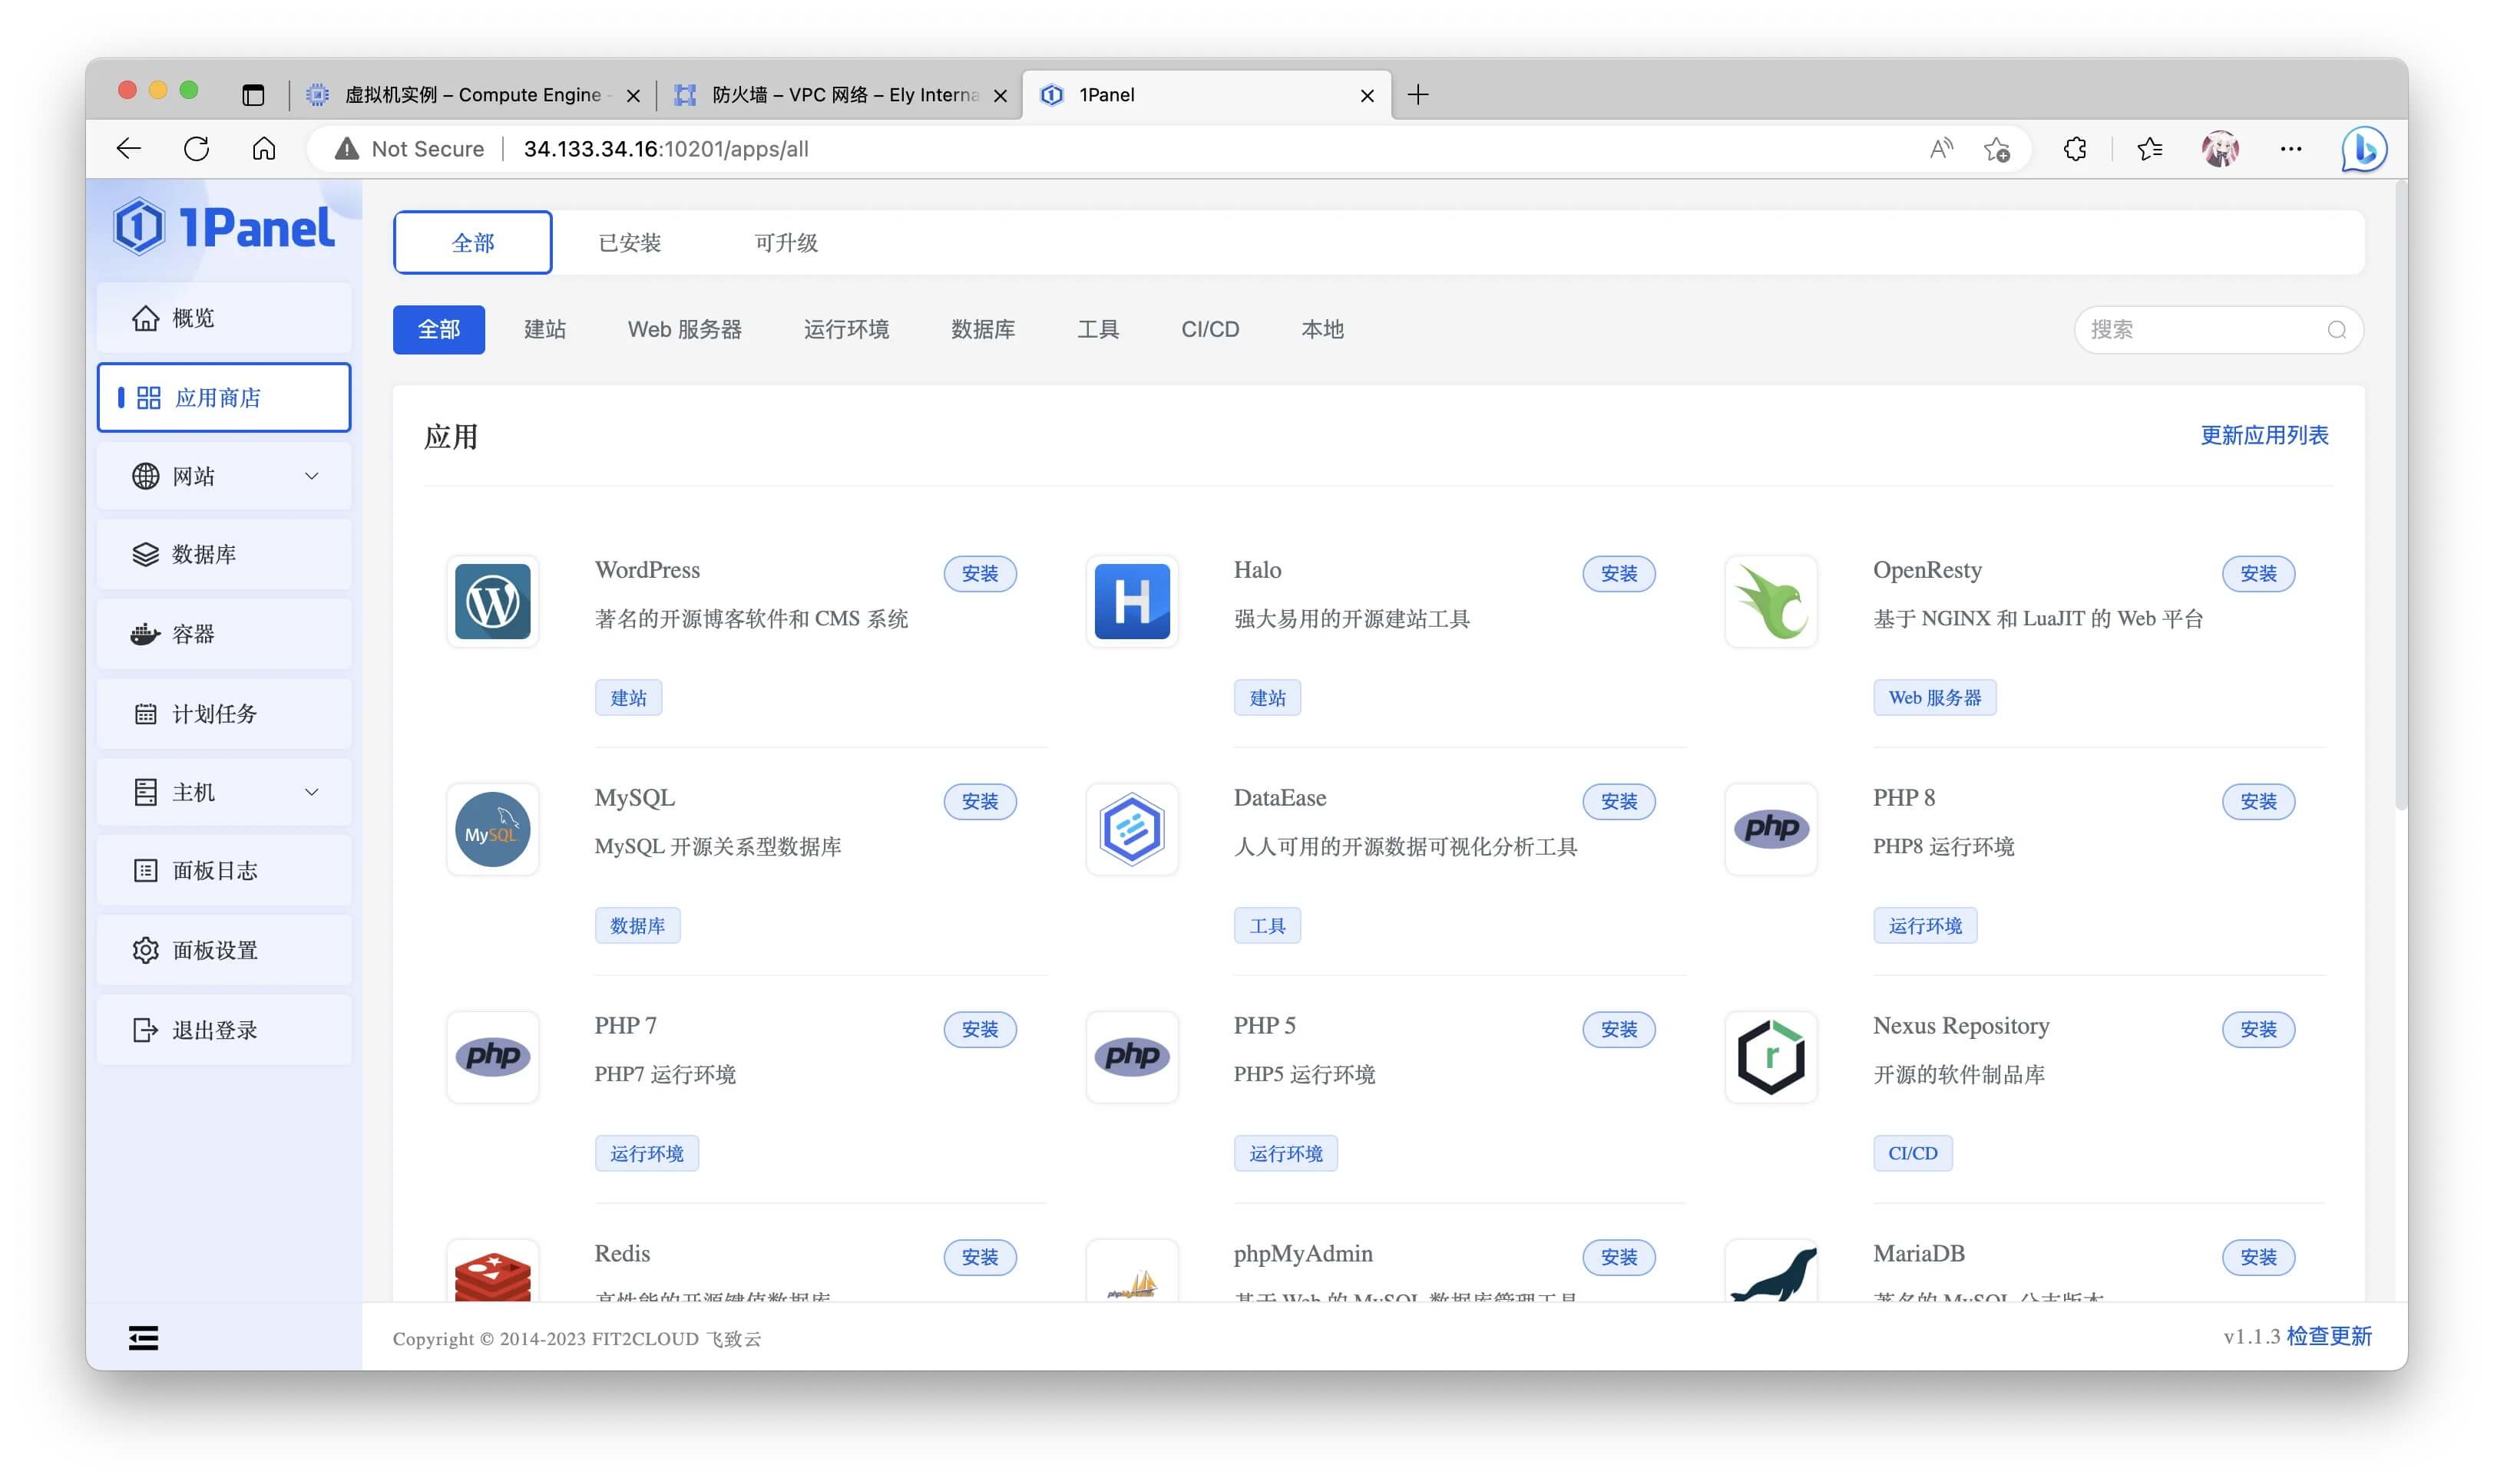
Task: Click the browser back arrow
Action: (x=129, y=149)
